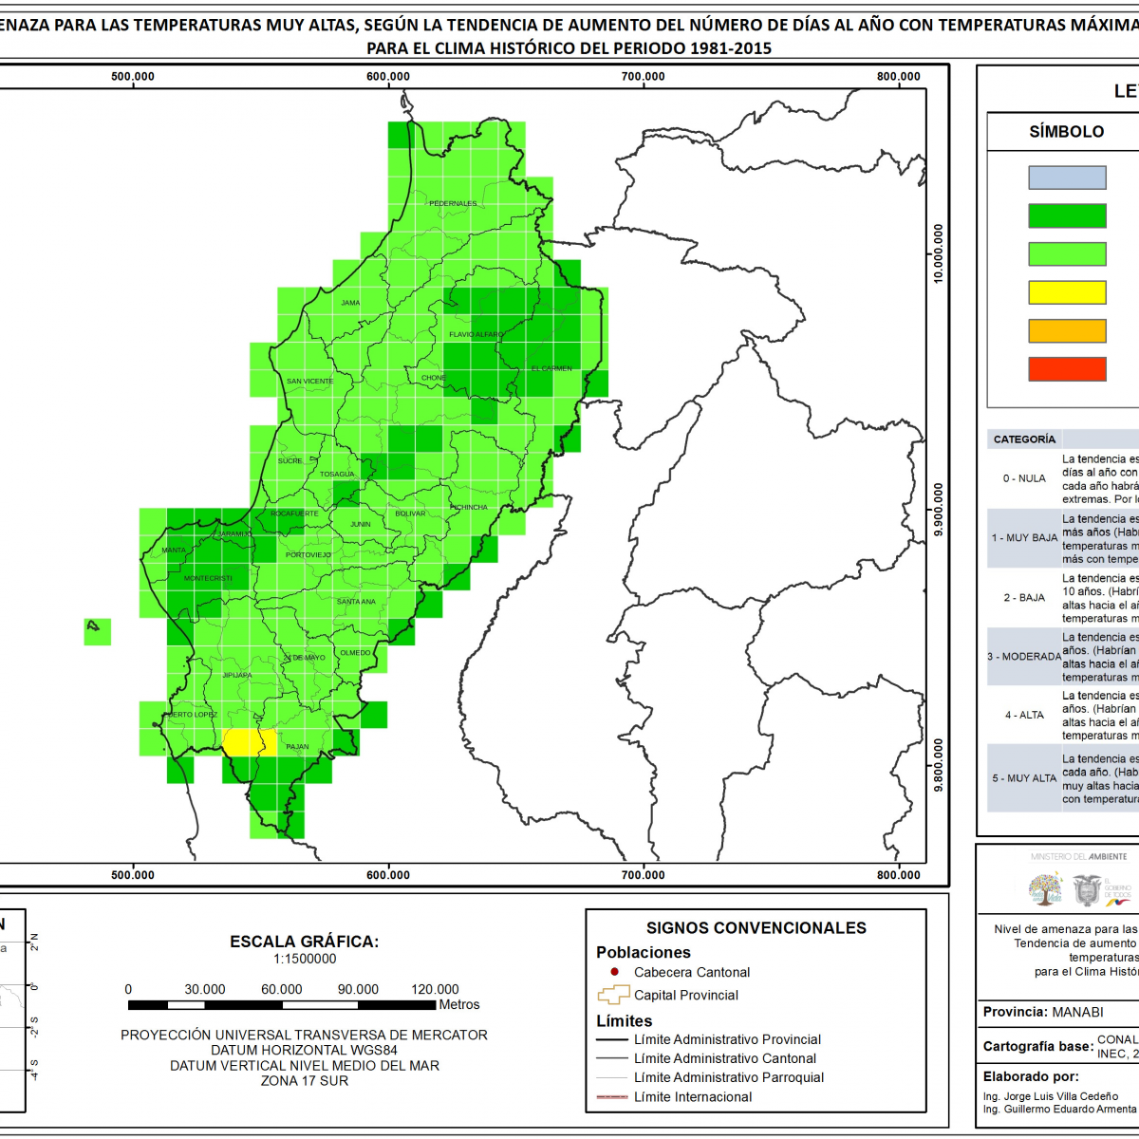
Task: Click the JUNIN canton label
Action: (361, 524)
